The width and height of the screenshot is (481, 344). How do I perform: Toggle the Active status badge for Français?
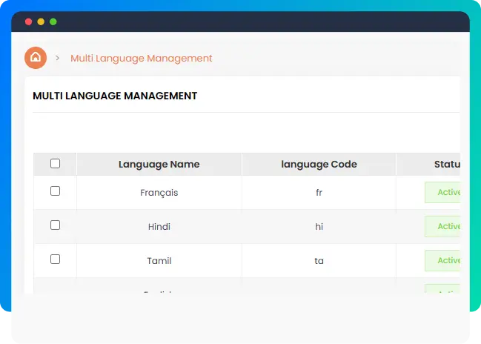point(448,193)
